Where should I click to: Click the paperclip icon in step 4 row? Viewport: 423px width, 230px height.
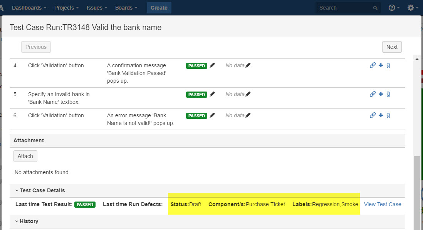pyautogui.click(x=388, y=65)
